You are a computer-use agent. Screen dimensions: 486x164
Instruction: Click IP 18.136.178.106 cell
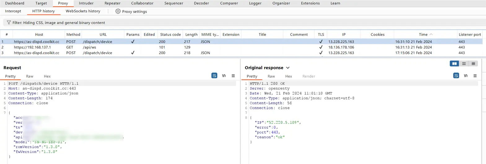coord(341,47)
